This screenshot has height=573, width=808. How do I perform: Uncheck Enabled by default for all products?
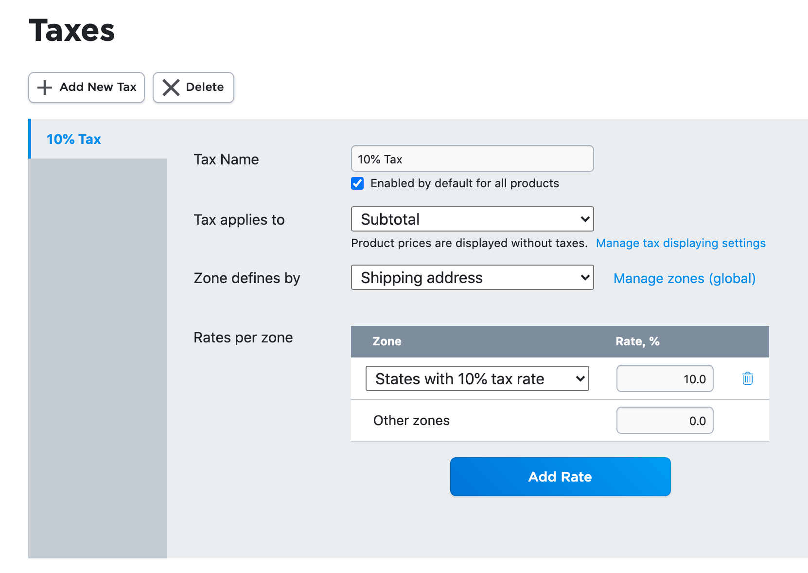(357, 183)
